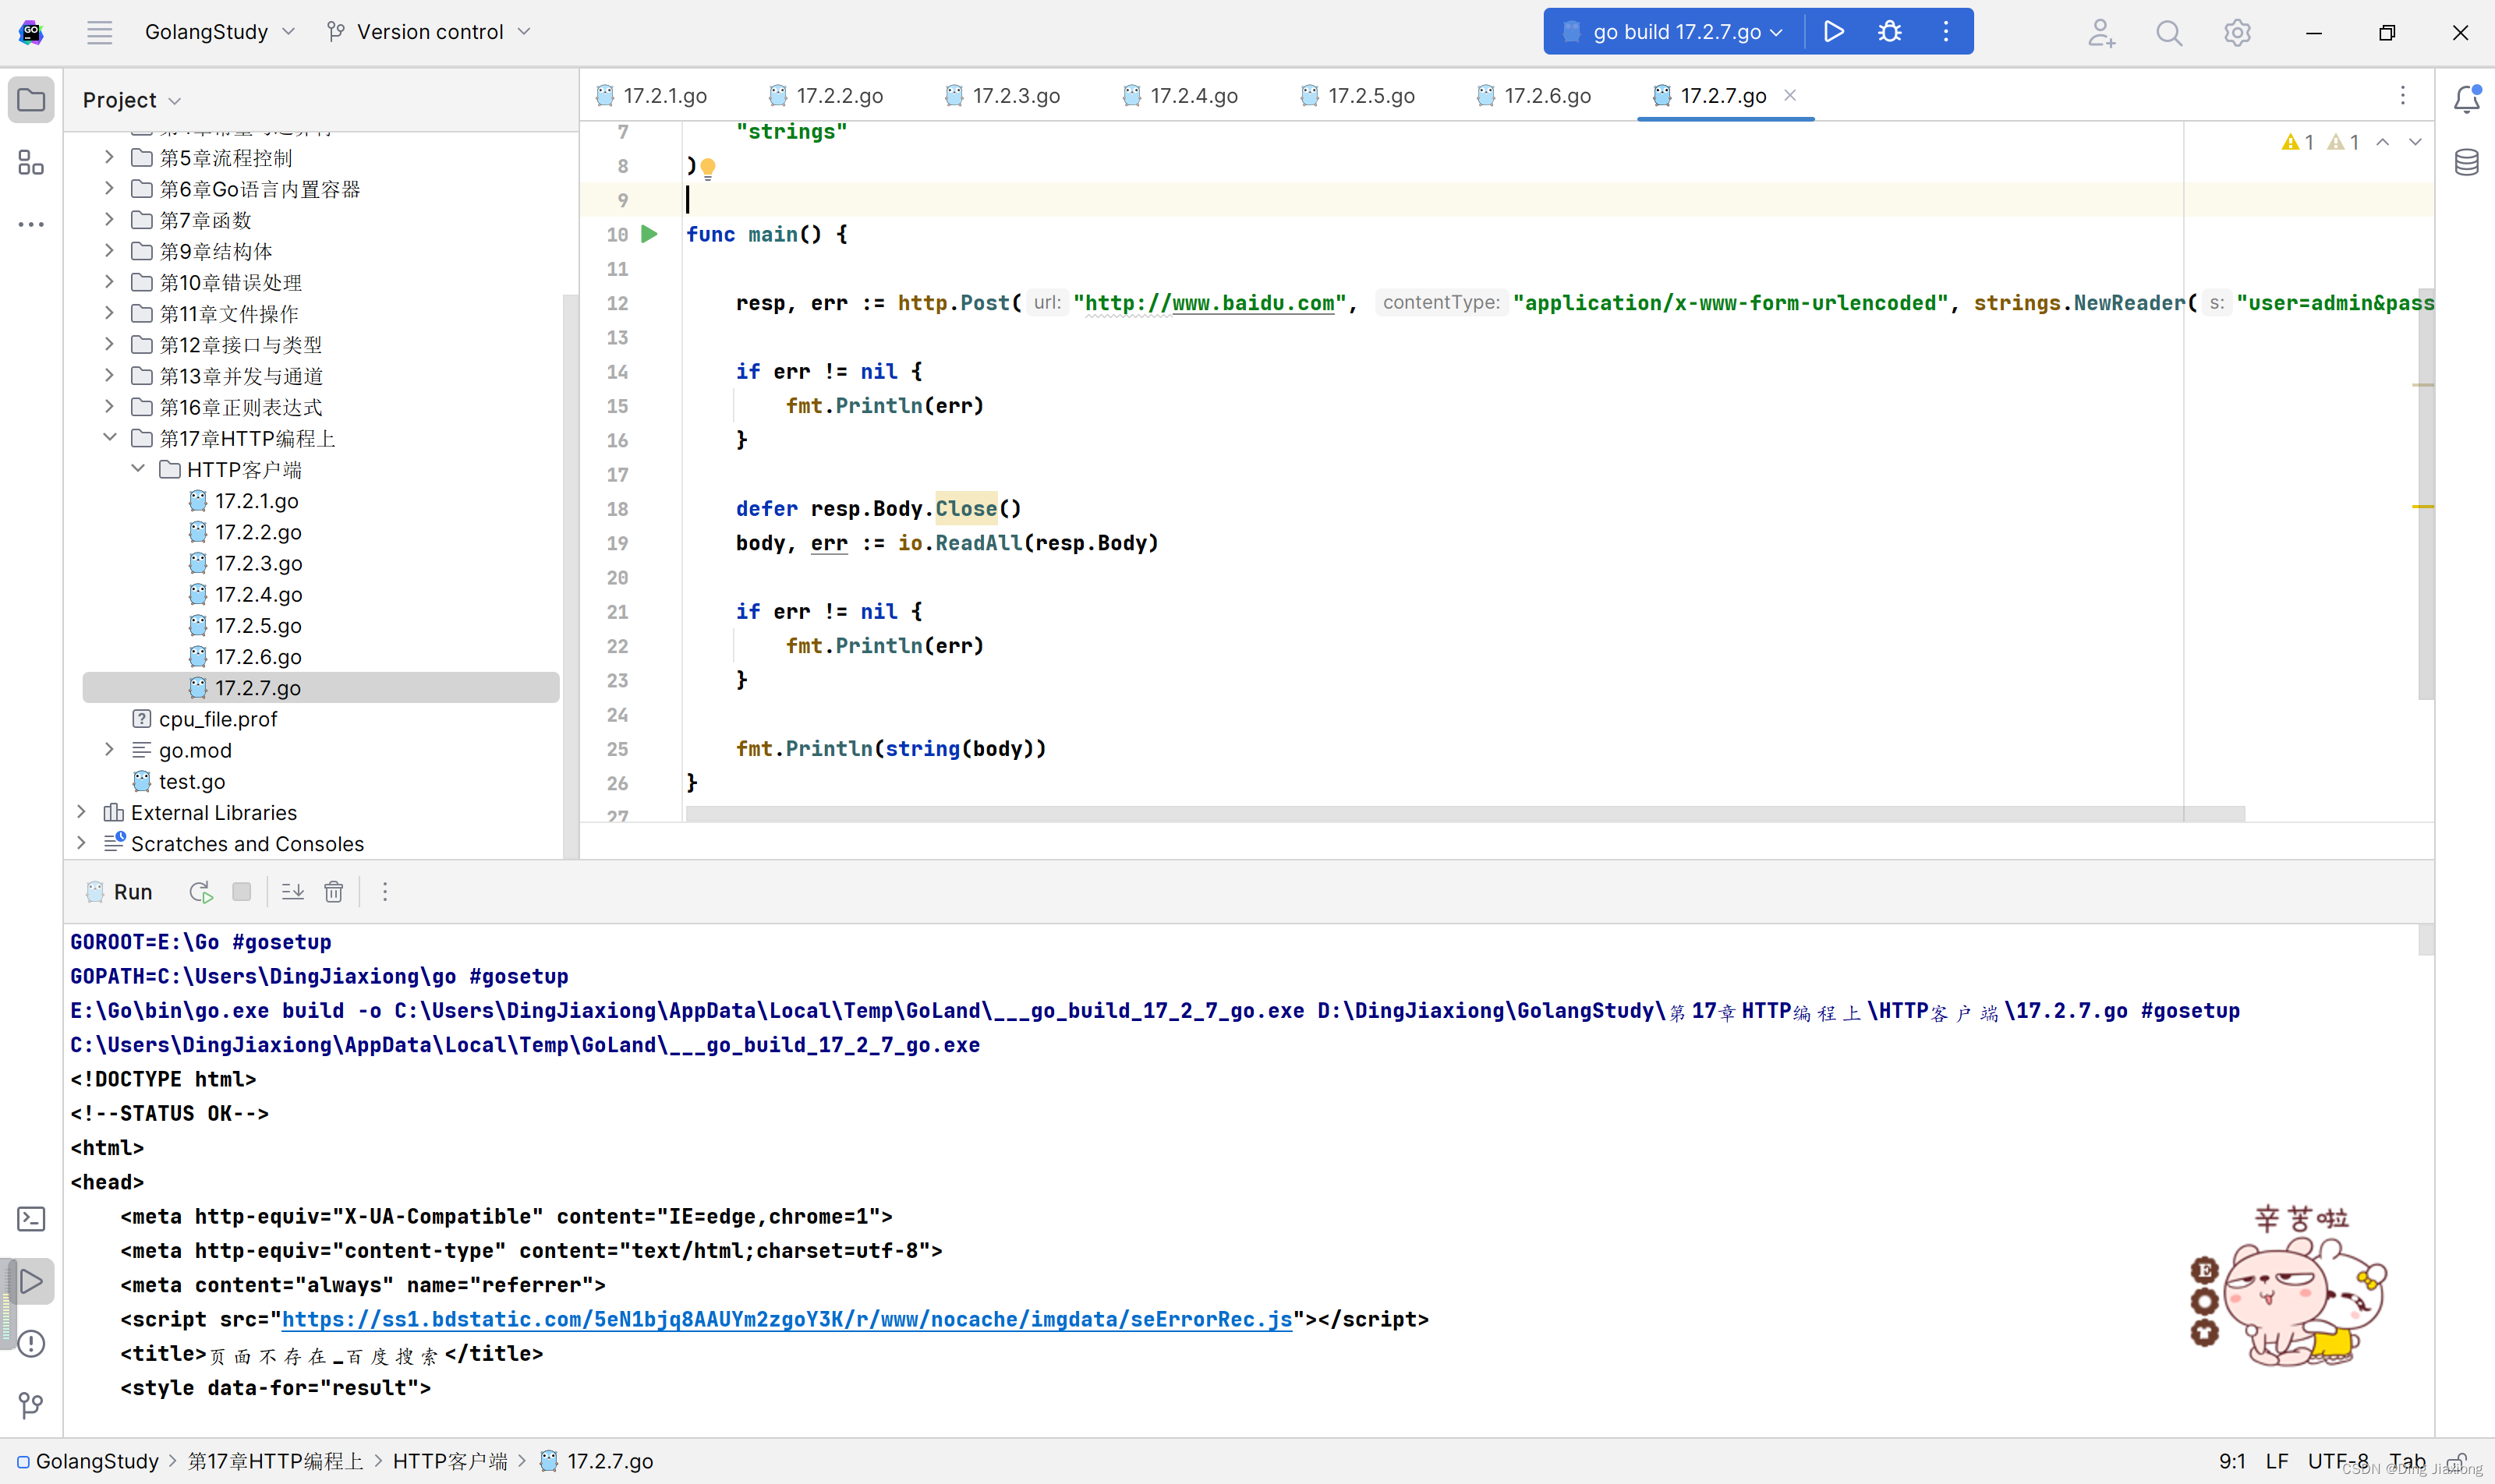Go to previous highlighted error
The height and width of the screenshot is (1484, 2495).
pos(2383,142)
